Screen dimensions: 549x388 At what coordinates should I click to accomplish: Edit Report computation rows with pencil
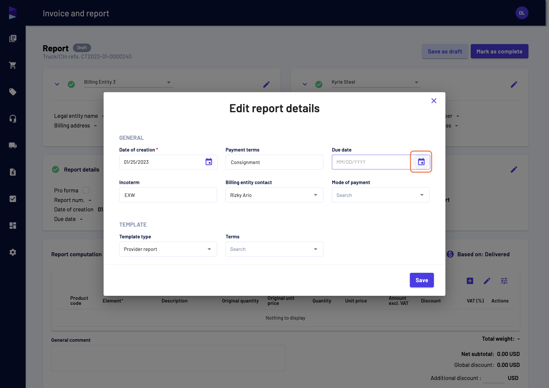point(487,281)
